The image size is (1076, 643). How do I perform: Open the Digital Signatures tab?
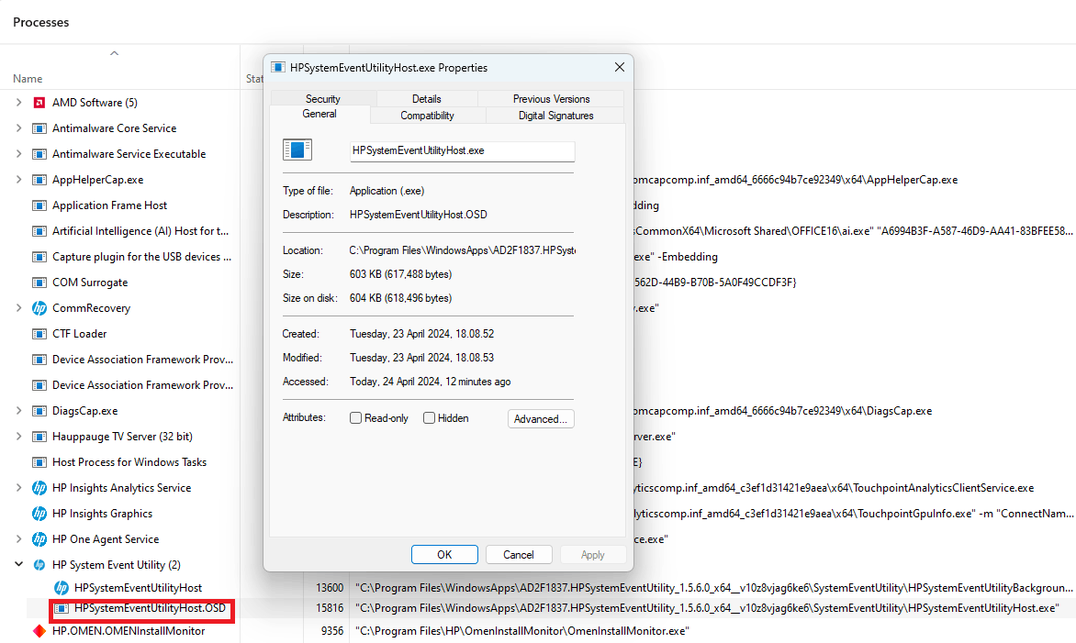pyautogui.click(x=555, y=116)
